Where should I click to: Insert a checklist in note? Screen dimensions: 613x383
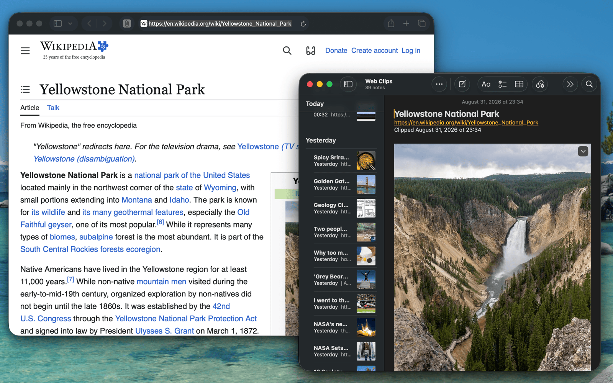click(x=502, y=84)
